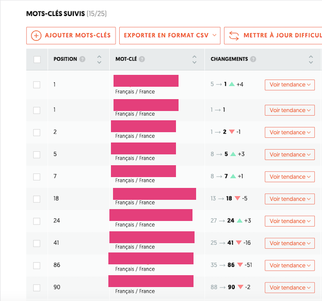
Task: Sort by Position column arrows
Action: pos(99,59)
